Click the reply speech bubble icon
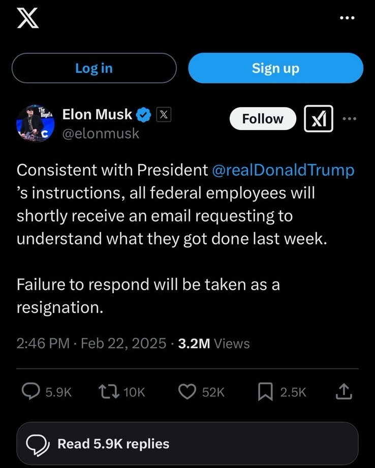This screenshot has width=375, height=468. click(x=32, y=391)
